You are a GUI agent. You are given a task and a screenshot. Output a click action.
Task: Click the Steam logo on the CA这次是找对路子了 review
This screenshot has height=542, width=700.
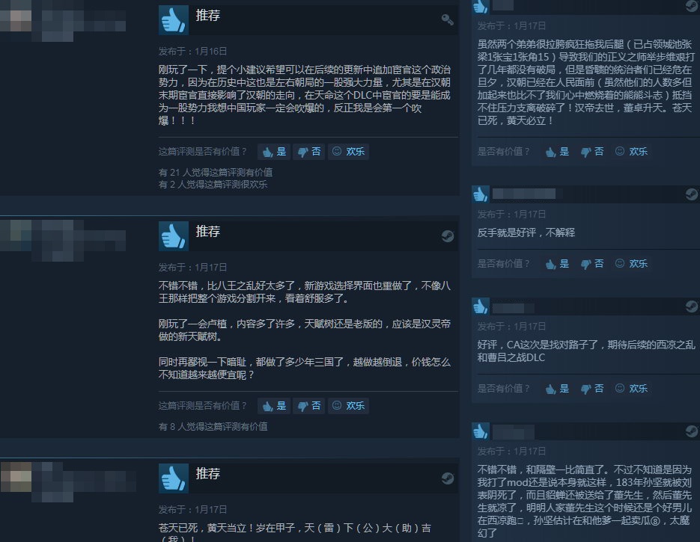coord(691,307)
